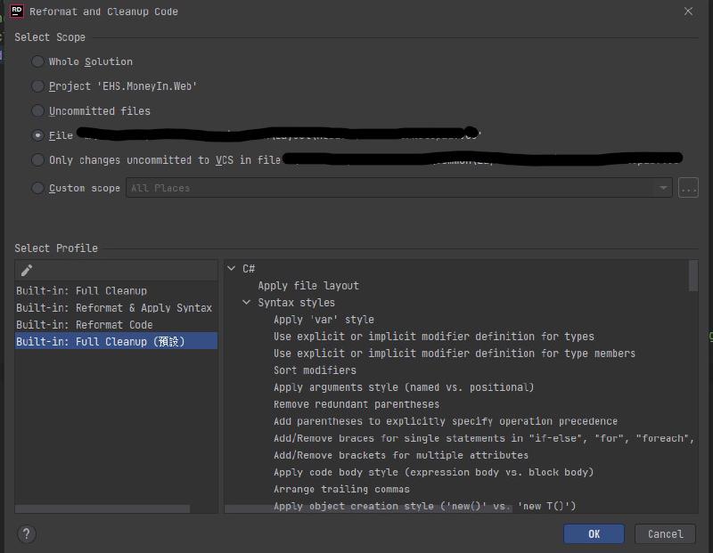Close the Reformat and Cleanup Code dialog
Image resolution: width=713 pixels, height=553 pixels.
pyautogui.click(x=688, y=12)
